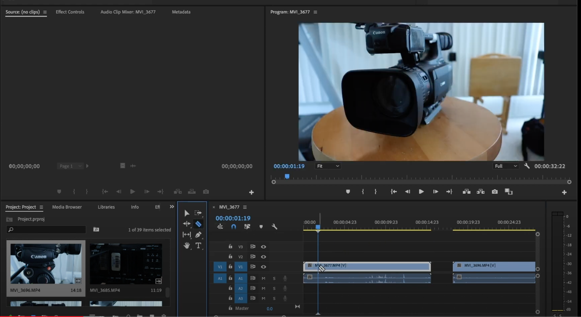Open Page 1 dropdown in Source monitor
Viewport: 581px width, 317px height.
pyautogui.click(x=70, y=166)
